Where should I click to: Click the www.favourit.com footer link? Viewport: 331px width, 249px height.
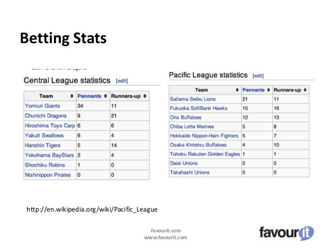coord(165,237)
